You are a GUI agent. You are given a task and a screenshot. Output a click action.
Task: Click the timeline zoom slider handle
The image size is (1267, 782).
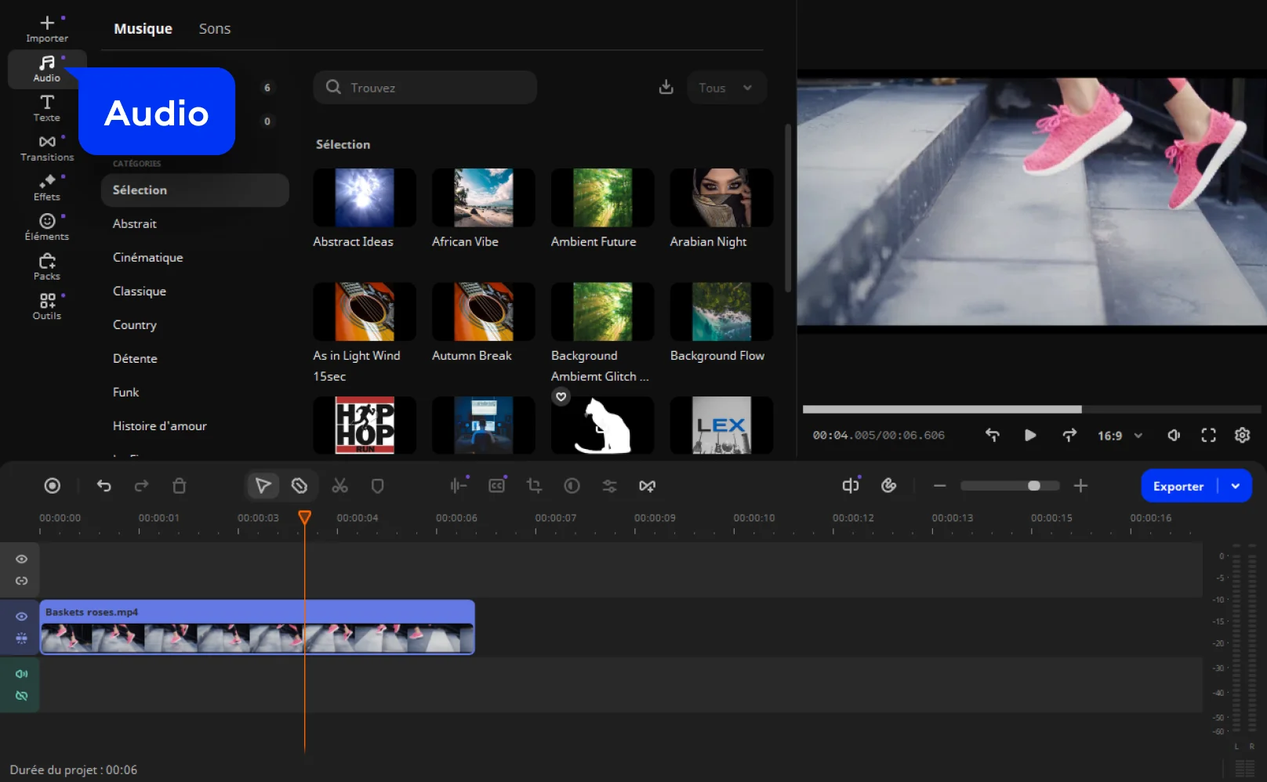[1034, 486]
